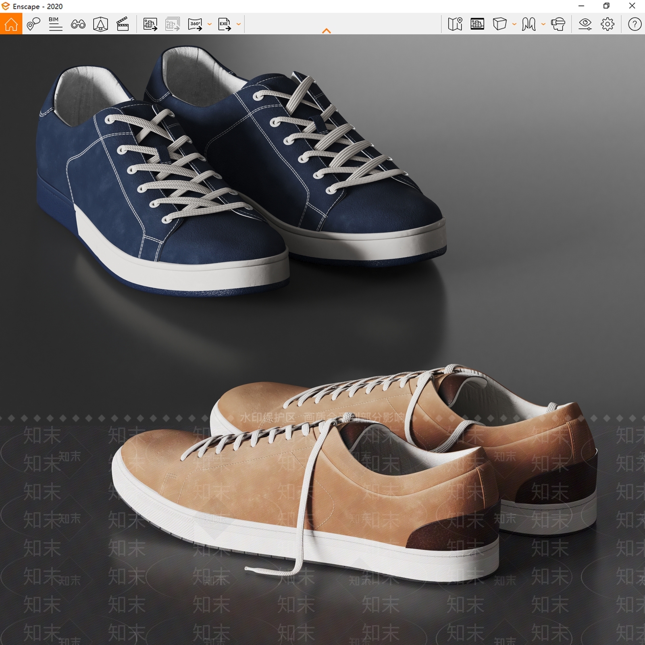Open visual settings eye icon
Screen dimensions: 645x645
coord(585,24)
